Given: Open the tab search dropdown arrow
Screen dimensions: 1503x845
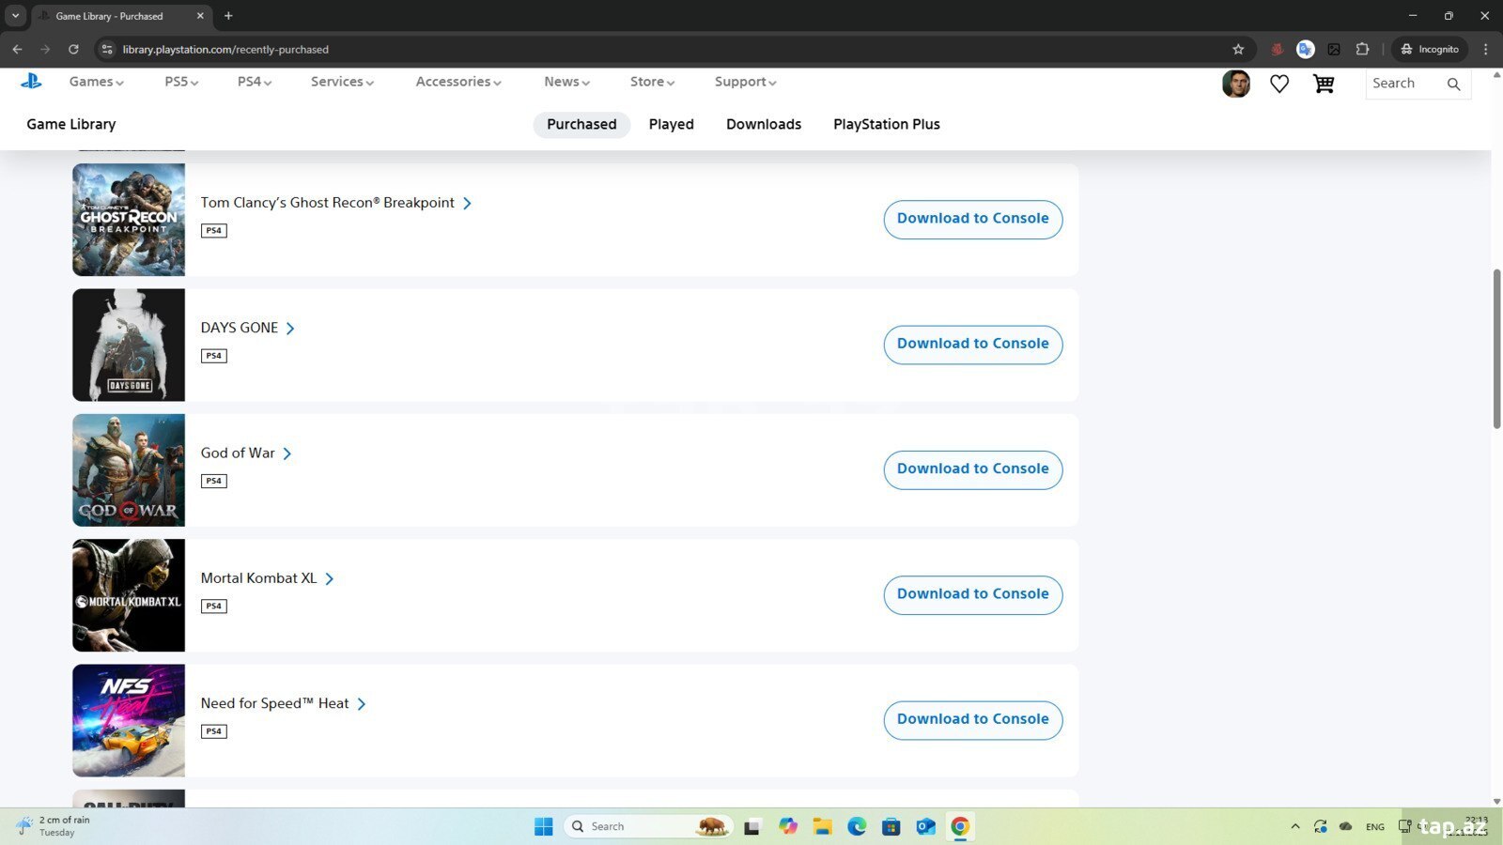Looking at the screenshot, I should tap(15, 16).
